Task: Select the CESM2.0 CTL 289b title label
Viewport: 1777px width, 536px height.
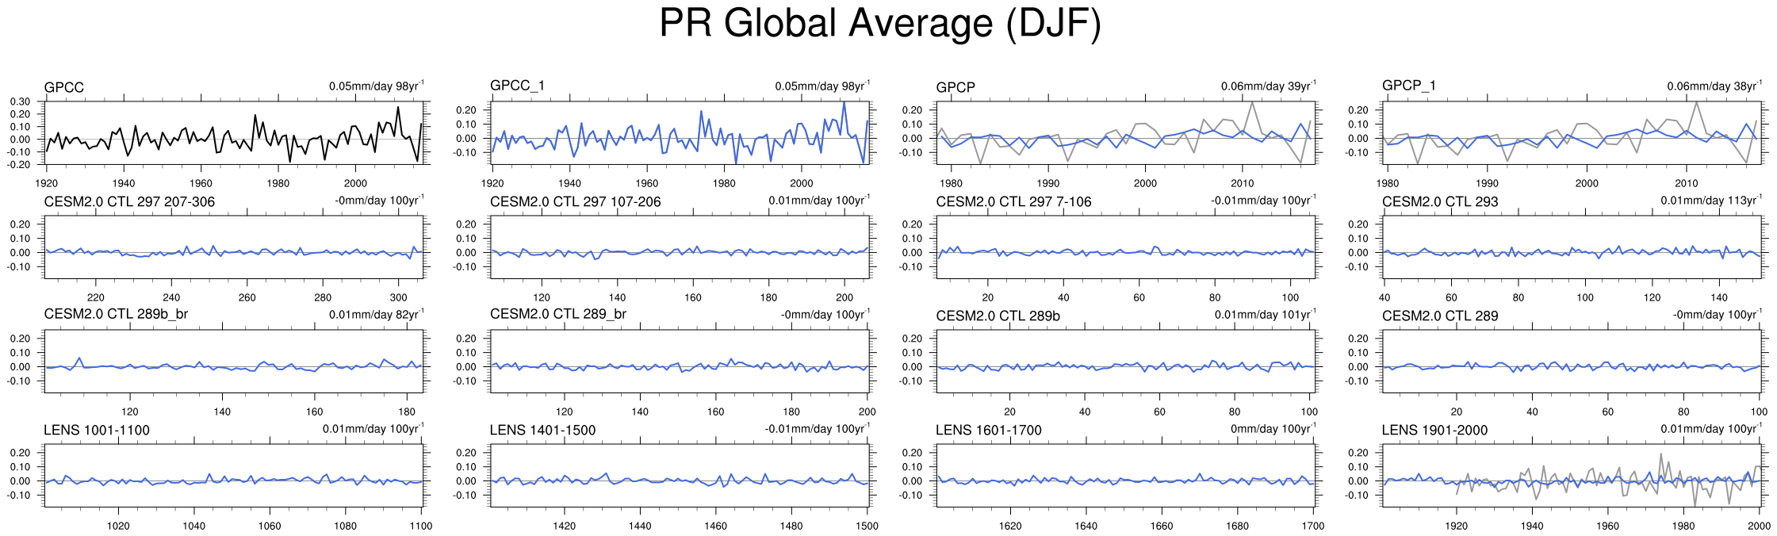Action: click(998, 316)
